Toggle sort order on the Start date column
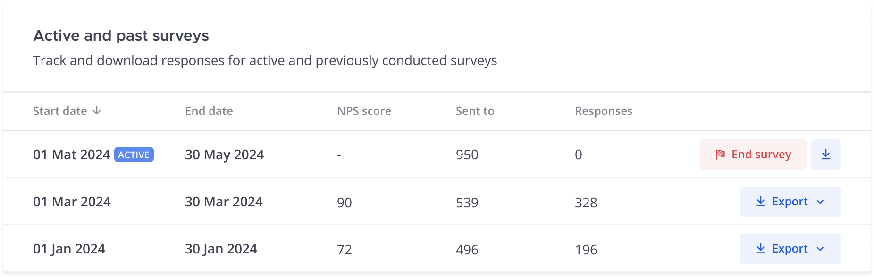The image size is (874, 277). tap(98, 111)
